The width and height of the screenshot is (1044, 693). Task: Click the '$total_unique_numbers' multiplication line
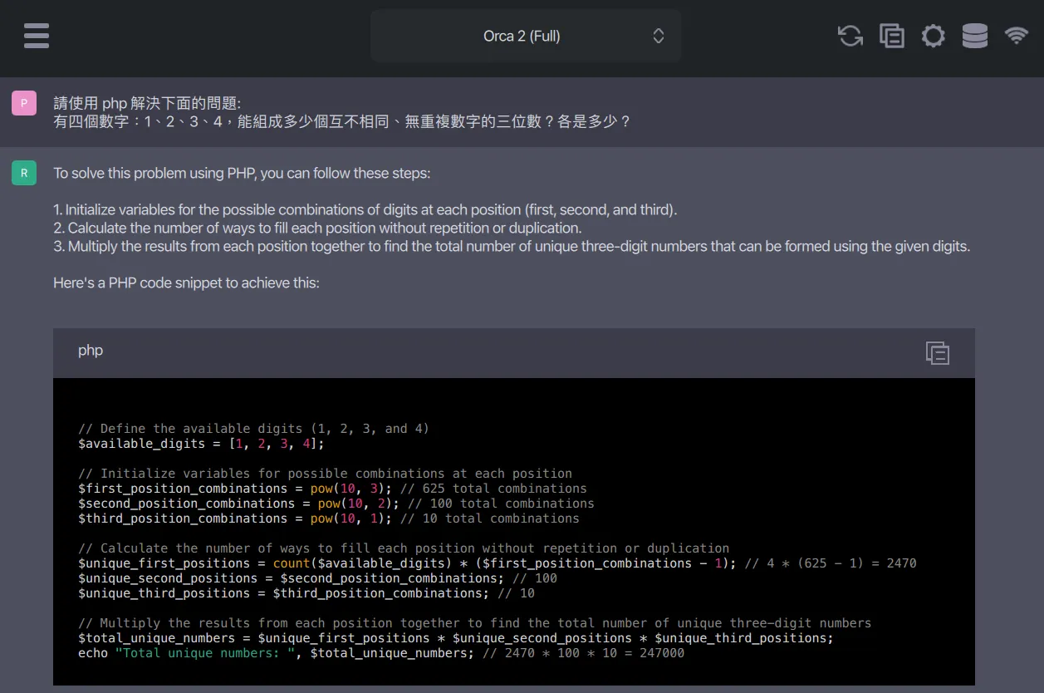tap(455, 638)
